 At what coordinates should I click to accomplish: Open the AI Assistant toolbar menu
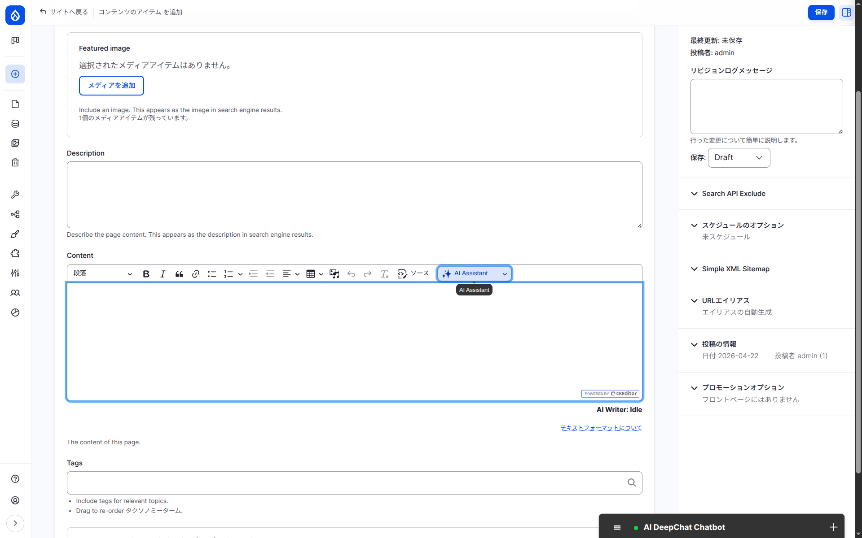(x=474, y=273)
